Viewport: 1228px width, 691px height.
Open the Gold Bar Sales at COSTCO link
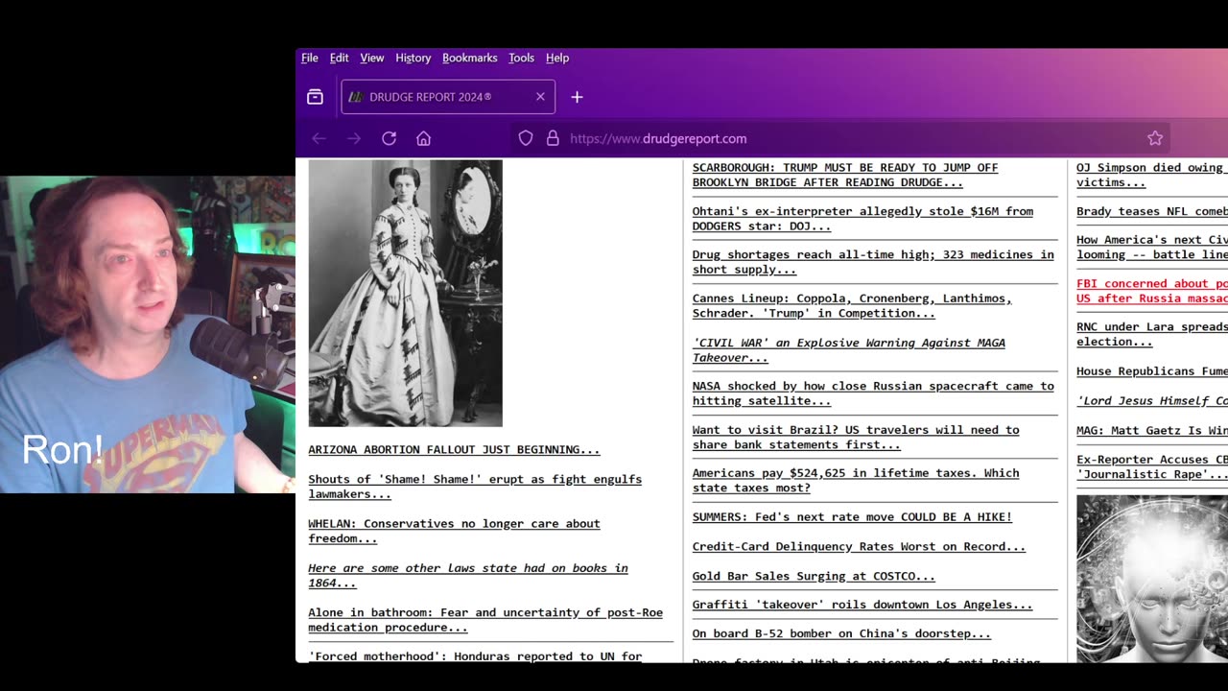click(814, 576)
